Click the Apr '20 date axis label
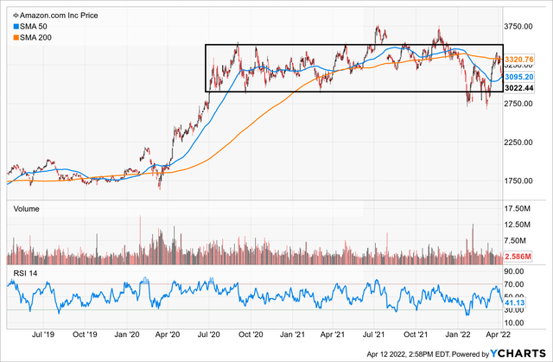The height and width of the screenshot is (362, 553). pyautogui.click(x=168, y=334)
